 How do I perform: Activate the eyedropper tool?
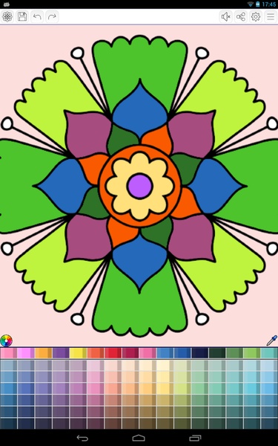pyautogui.click(x=271, y=340)
